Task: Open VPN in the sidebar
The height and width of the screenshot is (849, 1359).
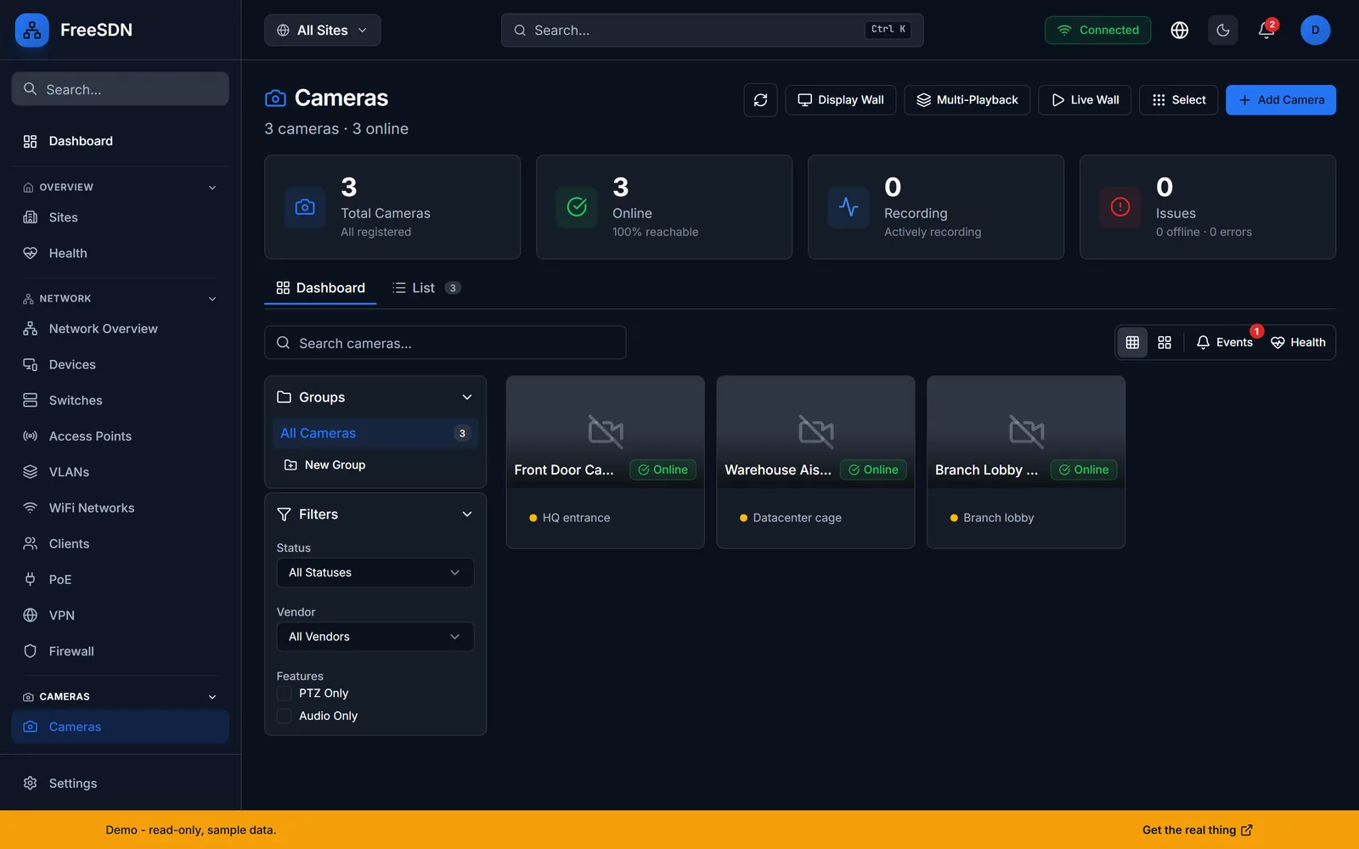Action: [120, 616]
